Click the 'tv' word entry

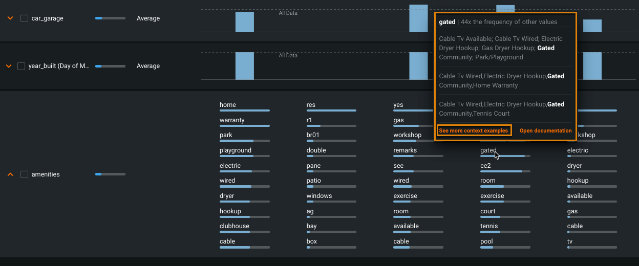tap(570, 241)
